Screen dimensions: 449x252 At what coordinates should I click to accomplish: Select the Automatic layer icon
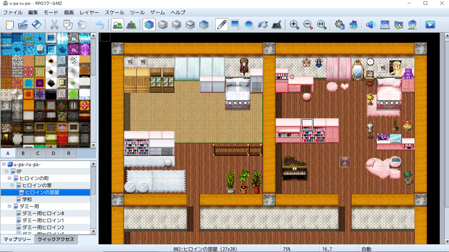(x=149, y=25)
